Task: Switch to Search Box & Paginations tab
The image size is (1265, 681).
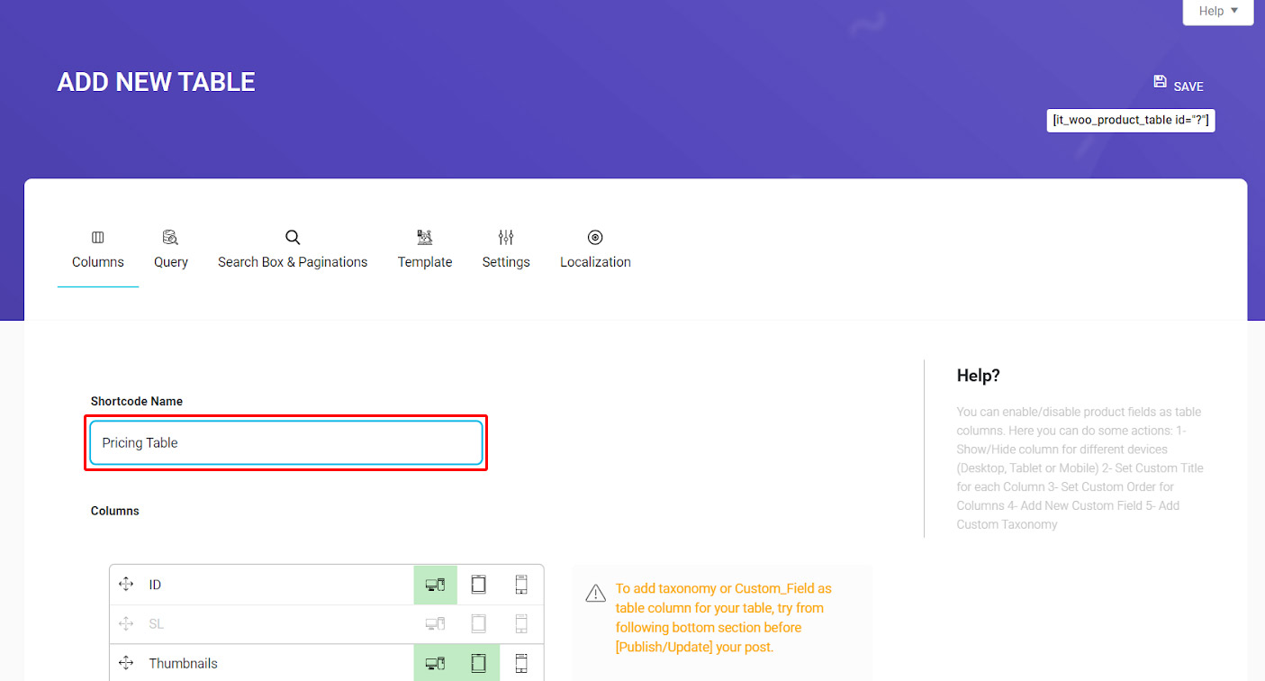Action: (293, 250)
